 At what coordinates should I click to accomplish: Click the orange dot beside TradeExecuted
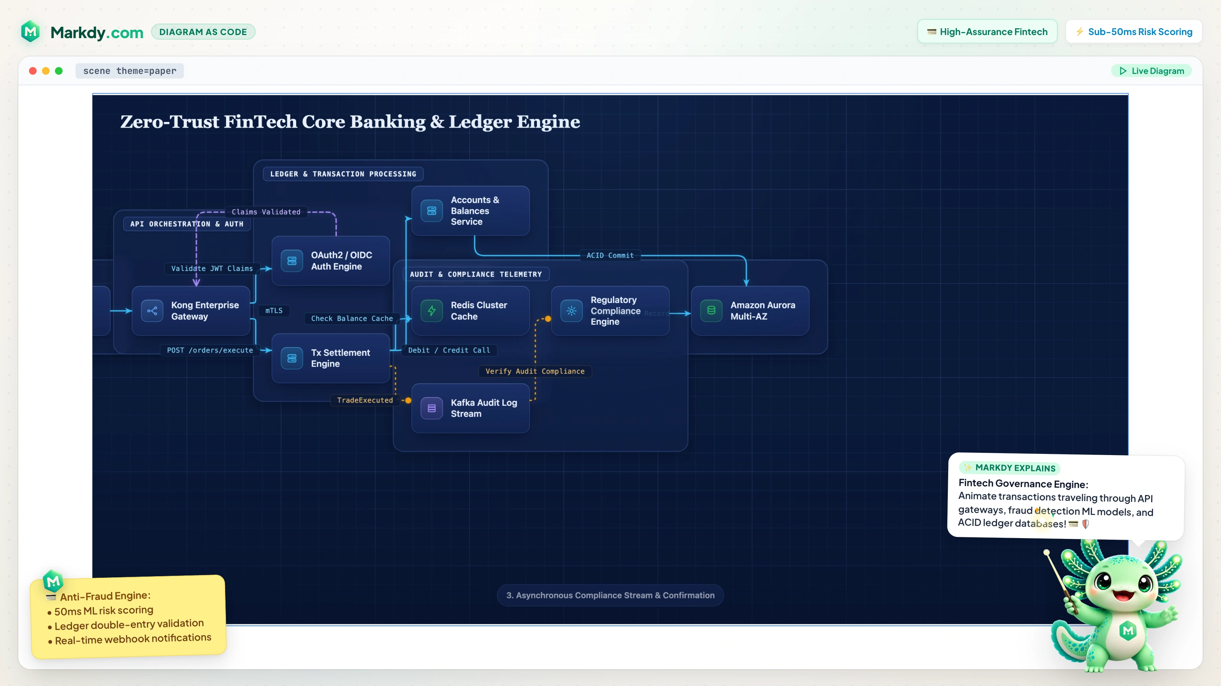point(408,401)
